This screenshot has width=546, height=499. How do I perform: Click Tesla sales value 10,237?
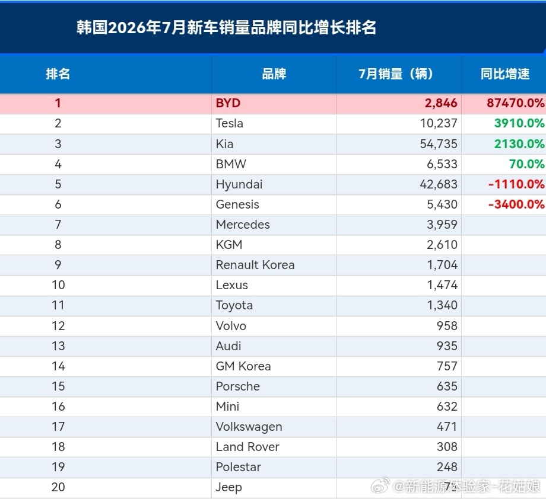point(439,123)
